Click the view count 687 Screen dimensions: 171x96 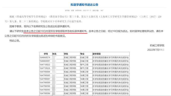coord(102,11)
